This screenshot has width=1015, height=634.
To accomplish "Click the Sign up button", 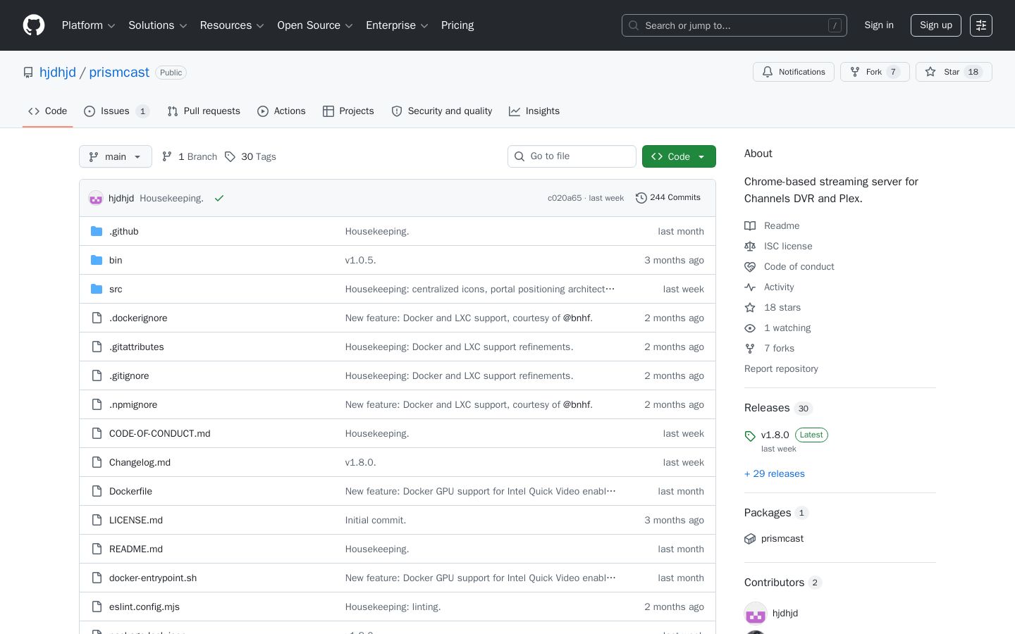I will 936,25.
